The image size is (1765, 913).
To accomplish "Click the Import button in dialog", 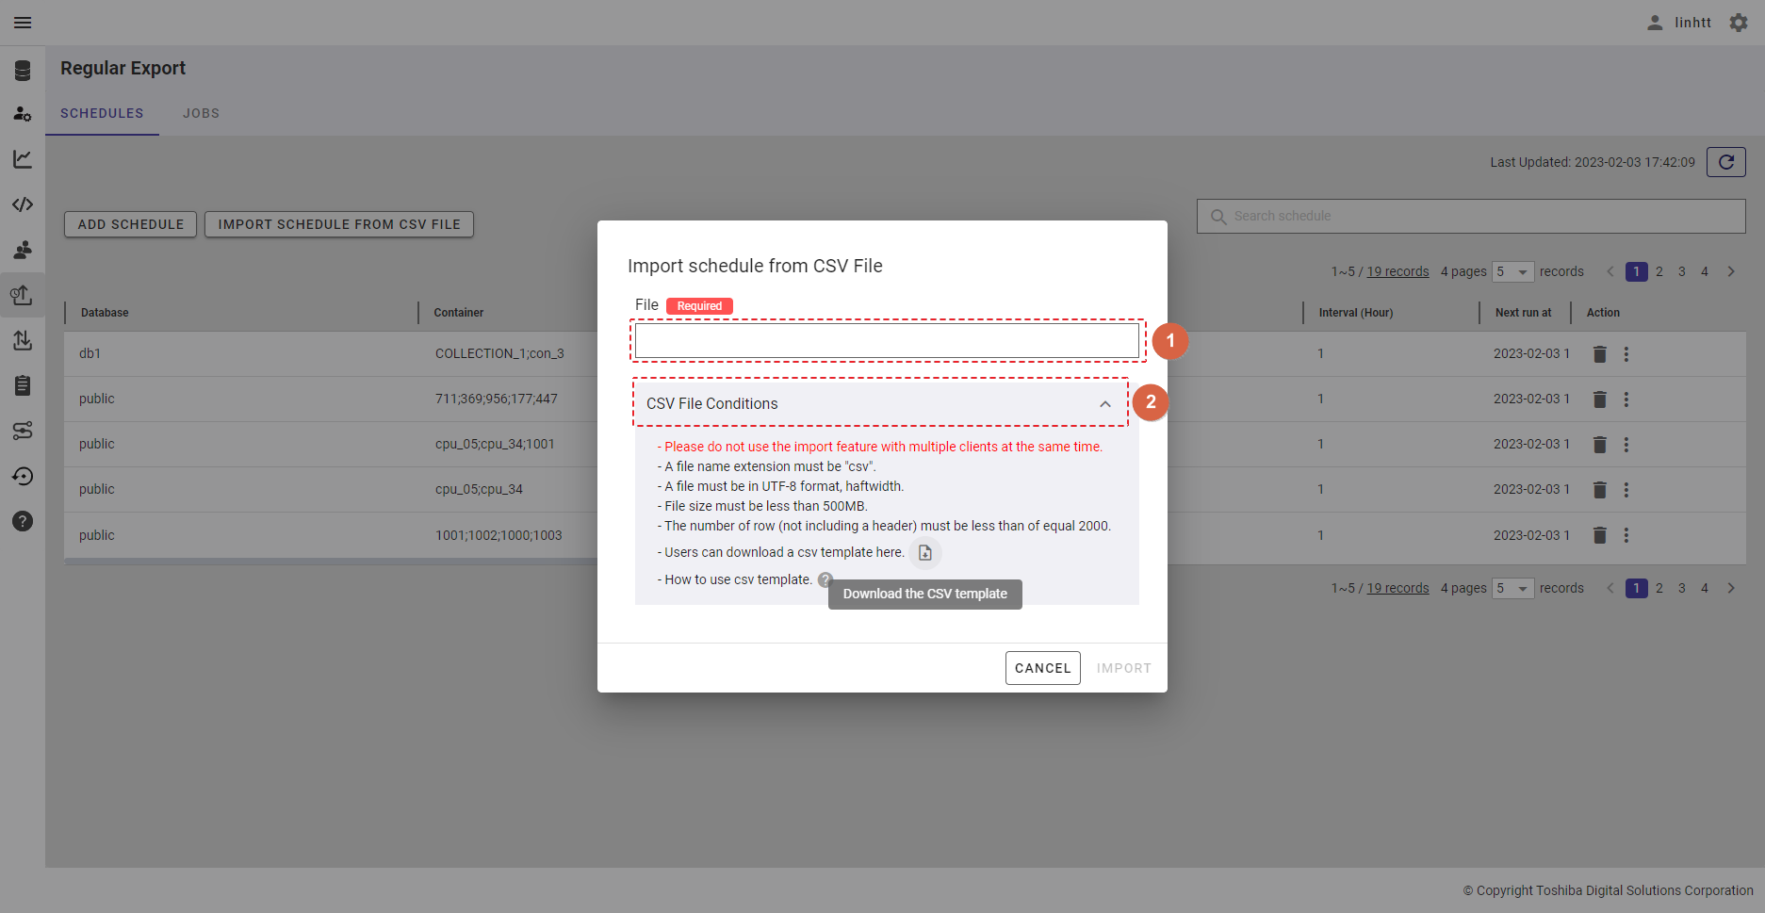I will [x=1124, y=668].
